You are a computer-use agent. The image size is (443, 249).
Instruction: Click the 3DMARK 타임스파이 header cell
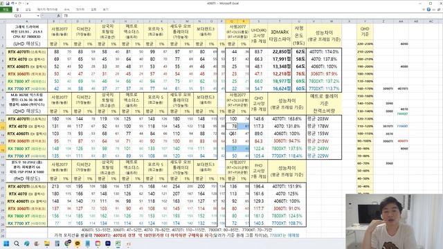pyautogui.click(x=280, y=35)
